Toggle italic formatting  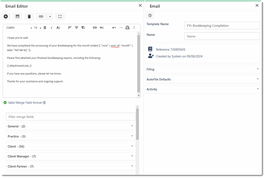coord(51,28)
